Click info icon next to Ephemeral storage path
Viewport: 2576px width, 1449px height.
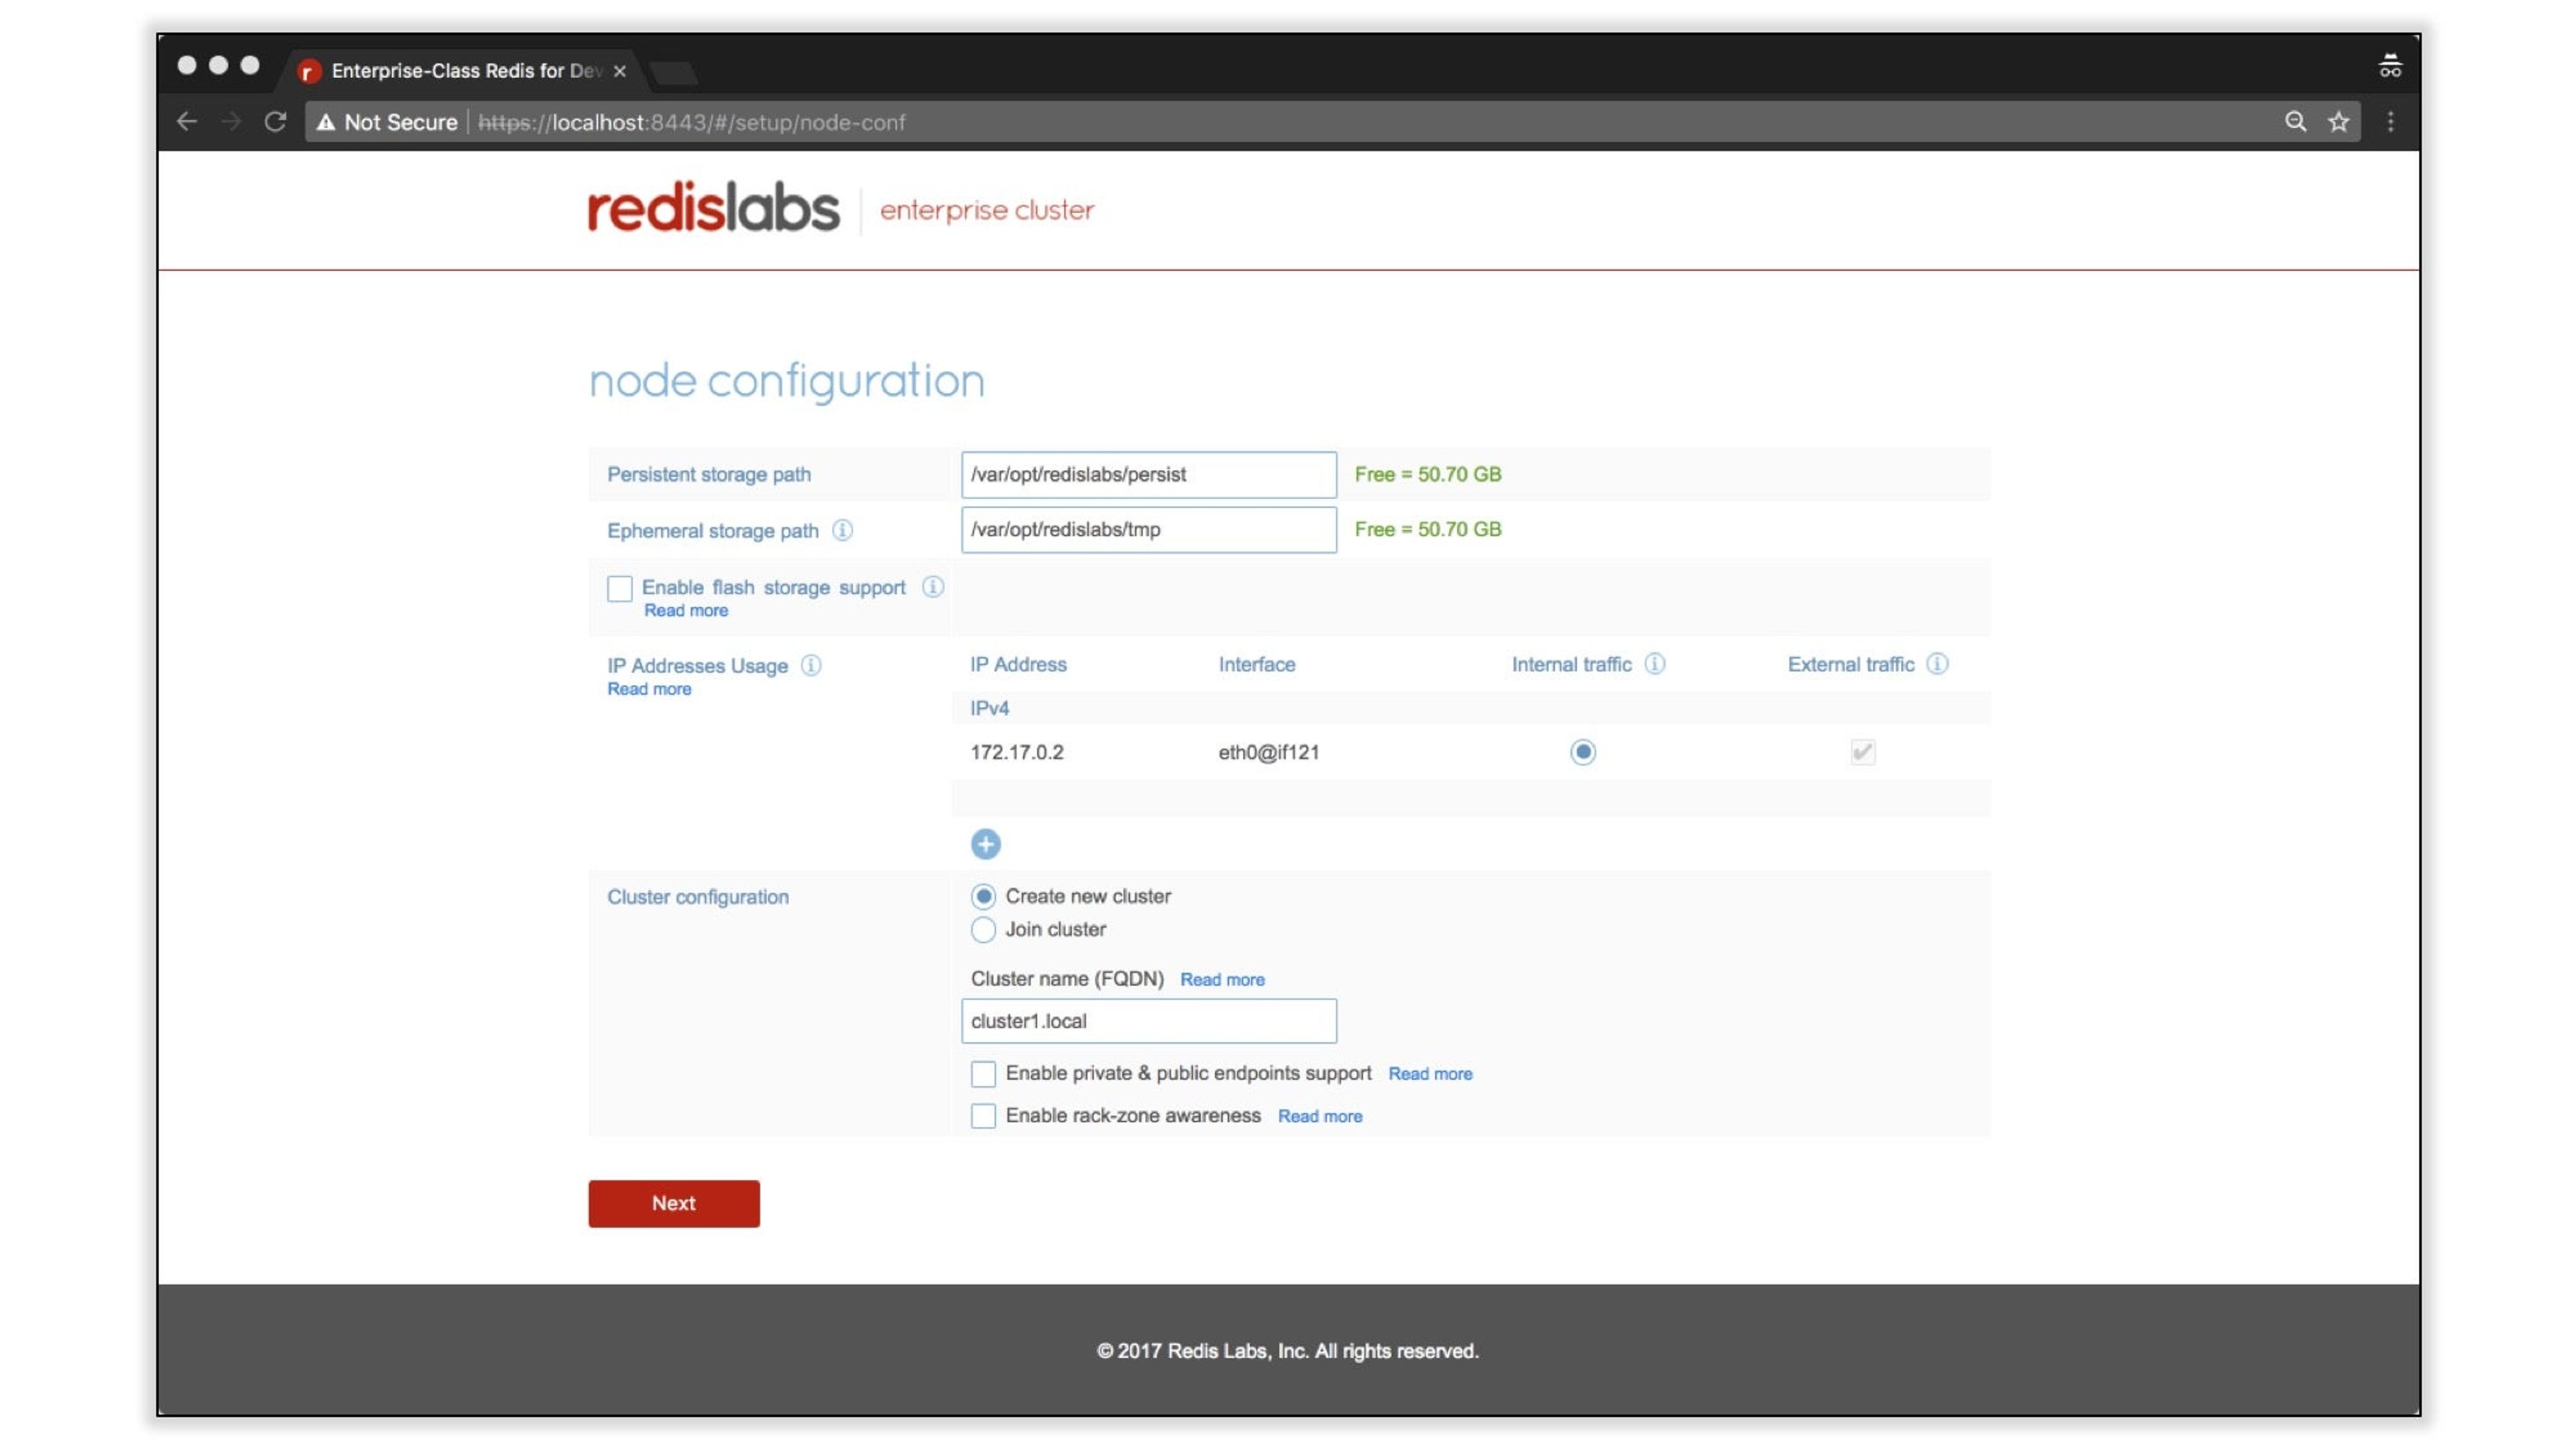(x=842, y=530)
